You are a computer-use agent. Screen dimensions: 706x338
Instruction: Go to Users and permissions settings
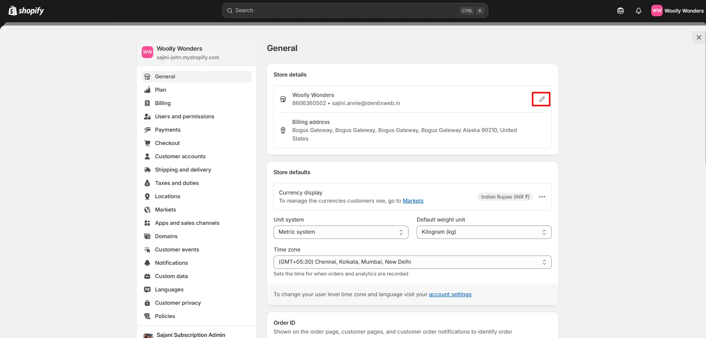click(184, 116)
